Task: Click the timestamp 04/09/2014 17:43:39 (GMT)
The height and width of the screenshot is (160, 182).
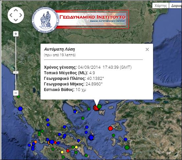Action: pyautogui.click(x=105, y=67)
